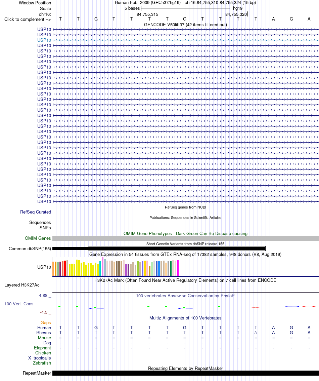Click the hg19 text next to scale bar
The image size is (319, 381).
click(238, 8)
